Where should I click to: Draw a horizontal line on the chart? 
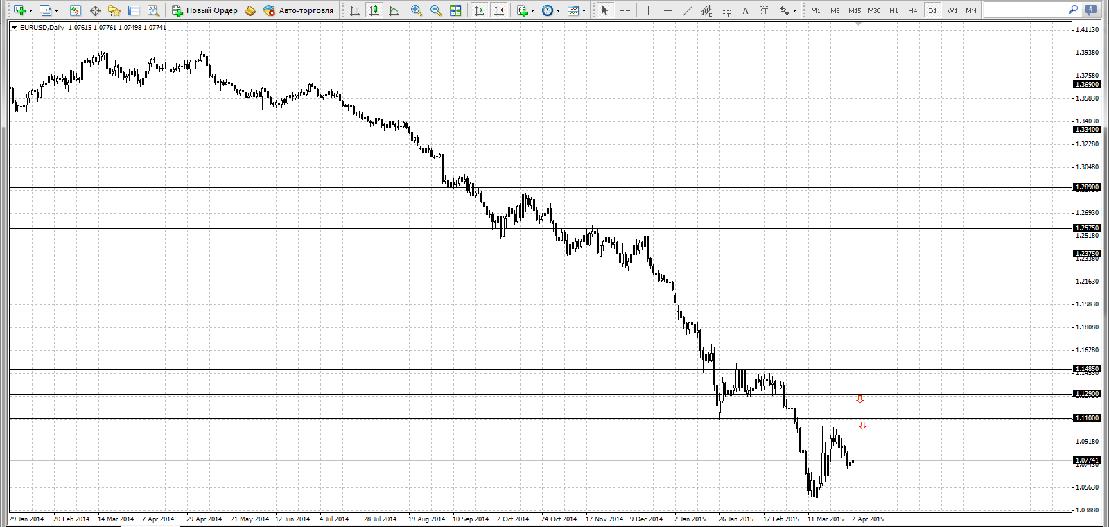pyautogui.click(x=668, y=10)
